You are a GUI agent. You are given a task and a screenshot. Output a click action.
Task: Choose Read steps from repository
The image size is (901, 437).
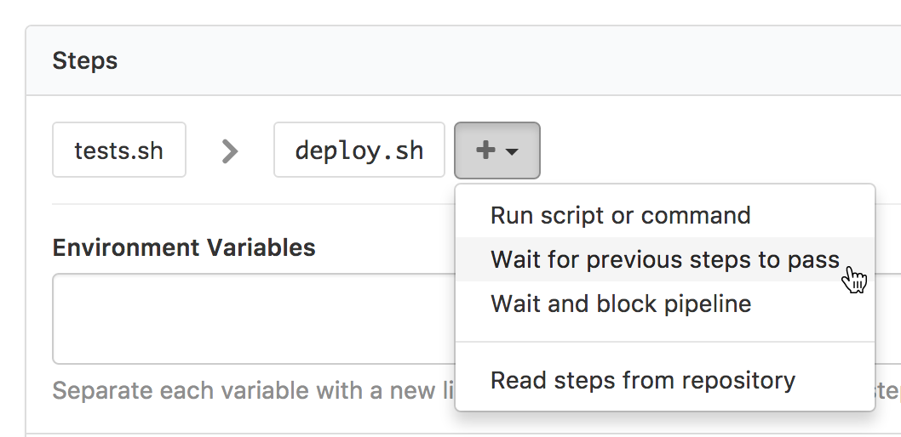click(665, 380)
